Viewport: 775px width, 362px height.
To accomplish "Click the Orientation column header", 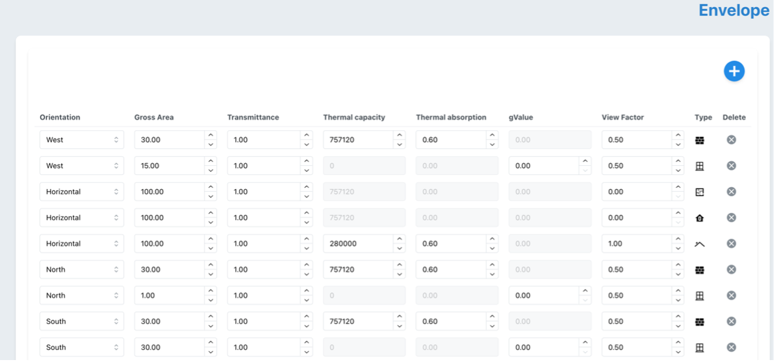I will (x=60, y=117).
